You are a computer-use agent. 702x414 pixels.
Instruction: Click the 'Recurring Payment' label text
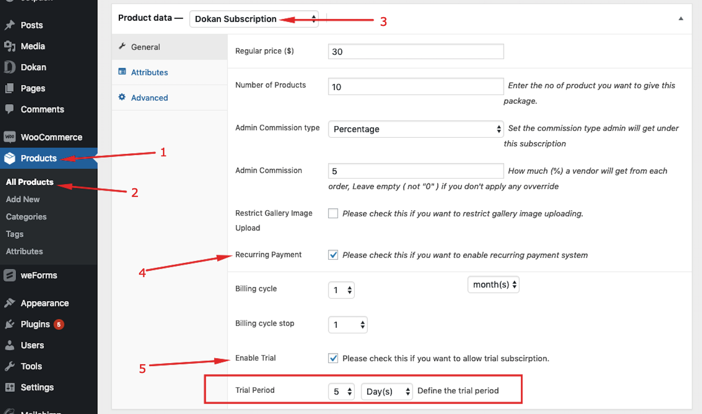point(268,255)
